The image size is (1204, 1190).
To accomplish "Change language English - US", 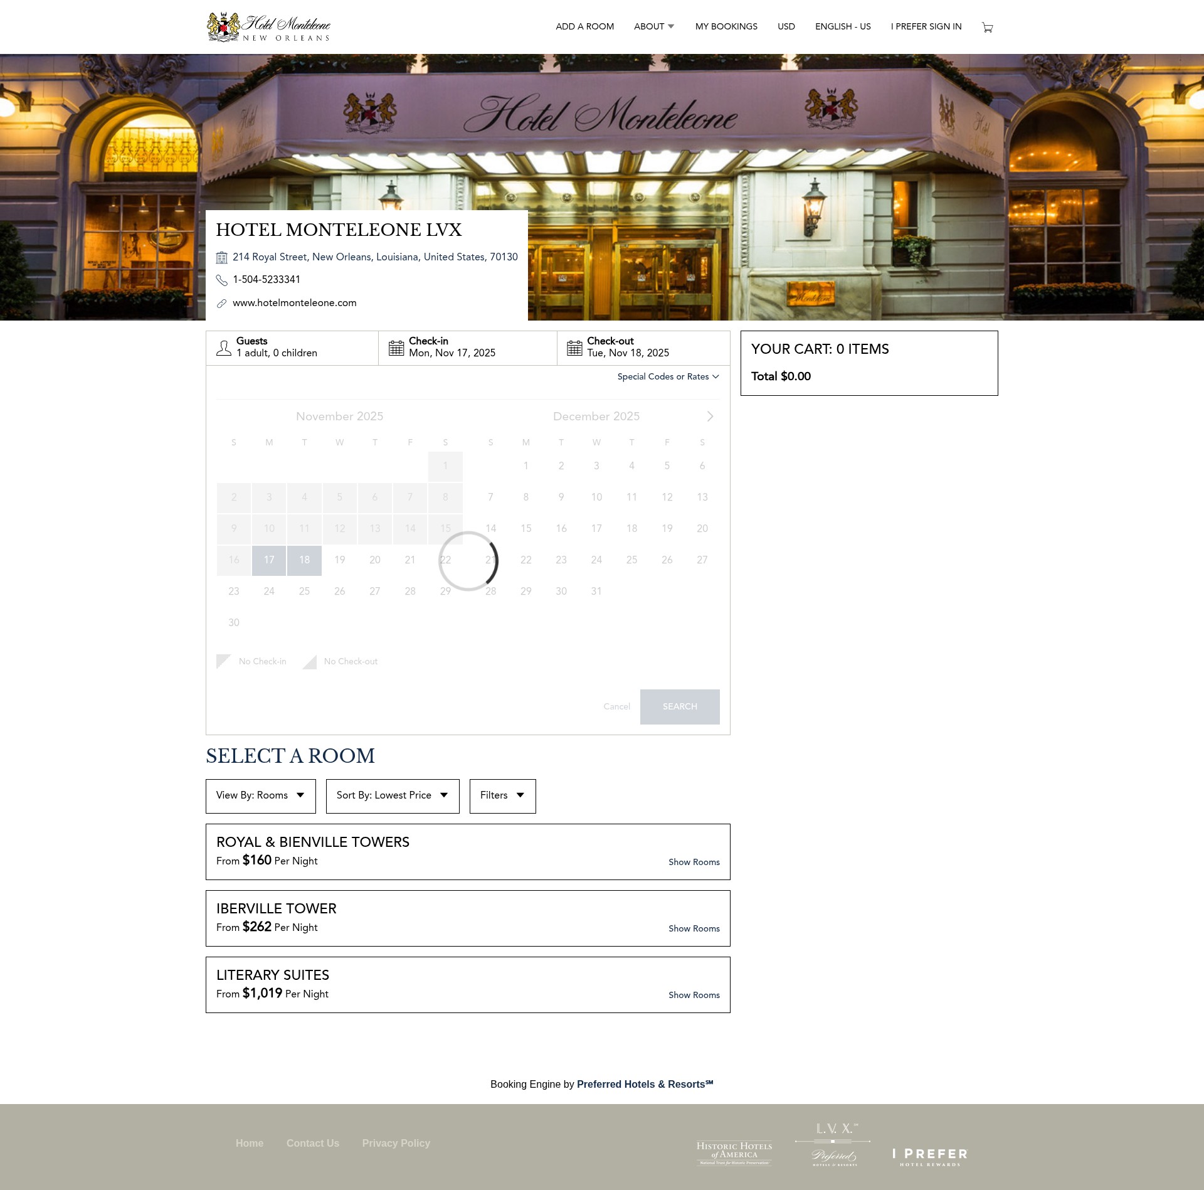I will tap(843, 26).
